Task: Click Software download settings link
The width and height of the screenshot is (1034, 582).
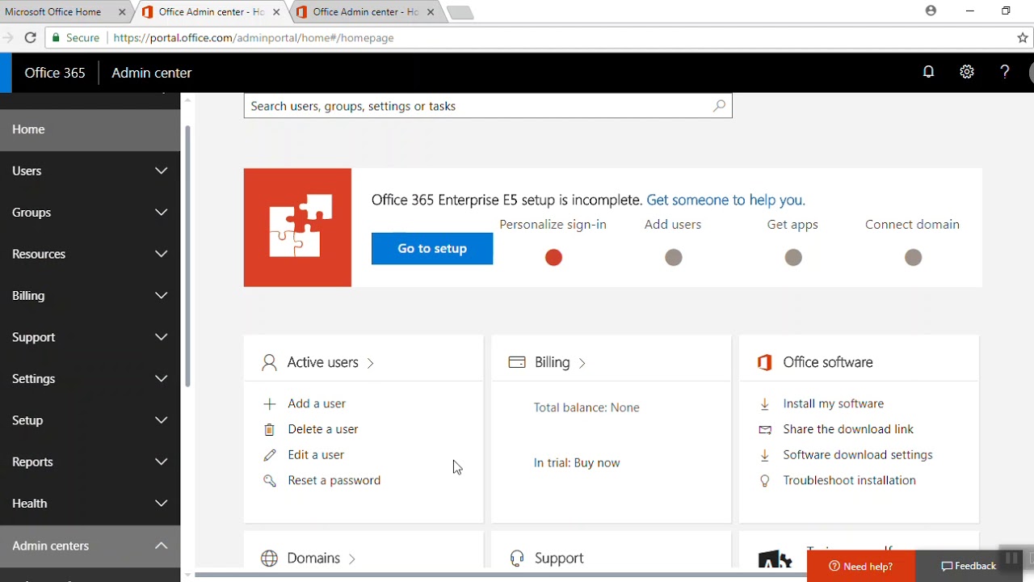Action: 858,455
